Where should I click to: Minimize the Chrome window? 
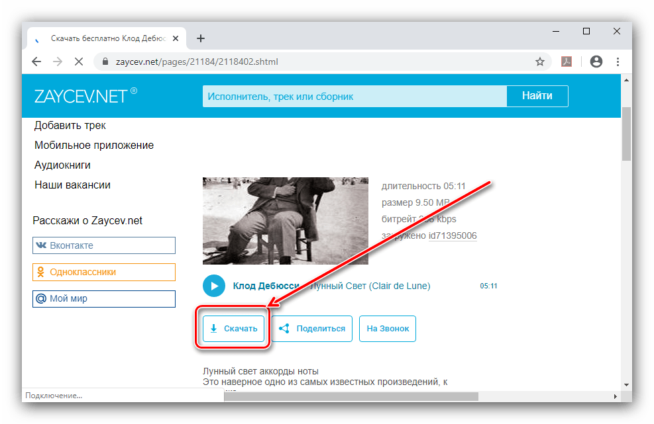555,31
